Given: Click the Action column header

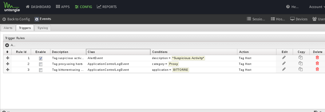Looking at the screenshot, I should point(257,52).
